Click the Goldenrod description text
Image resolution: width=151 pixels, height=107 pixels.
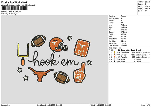[125, 52]
